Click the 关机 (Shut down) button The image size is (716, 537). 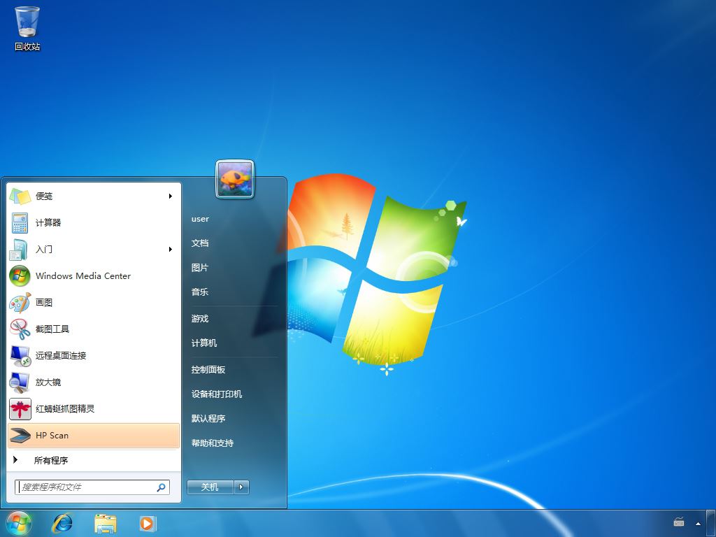(x=210, y=487)
